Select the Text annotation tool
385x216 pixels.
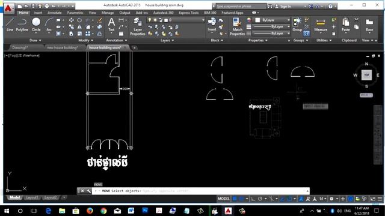pyautogui.click(x=111, y=25)
